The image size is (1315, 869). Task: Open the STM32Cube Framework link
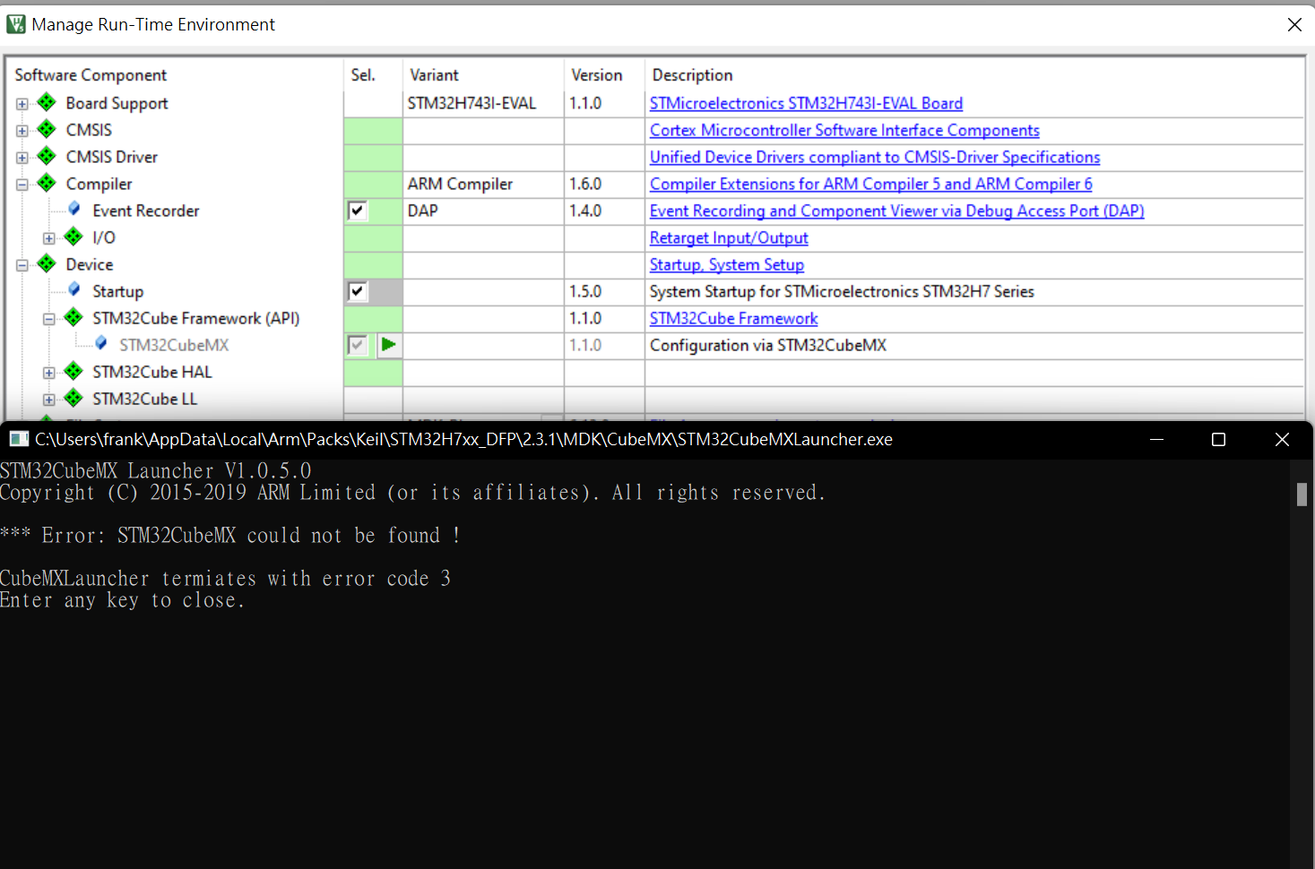point(733,318)
